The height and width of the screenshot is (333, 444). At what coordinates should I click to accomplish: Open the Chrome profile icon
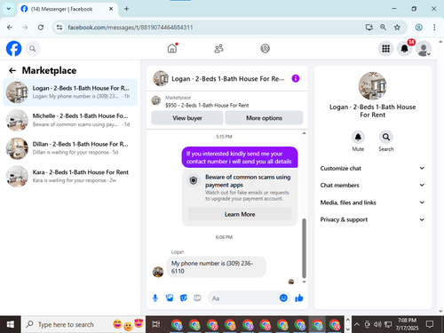(x=418, y=28)
